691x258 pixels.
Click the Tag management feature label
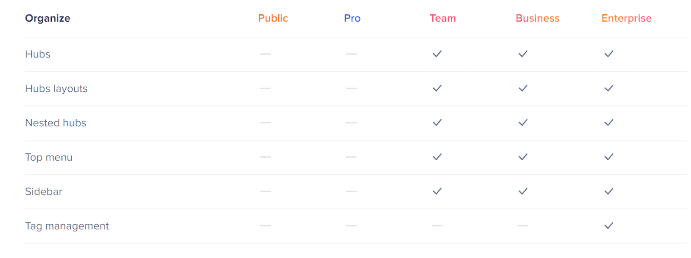click(67, 226)
